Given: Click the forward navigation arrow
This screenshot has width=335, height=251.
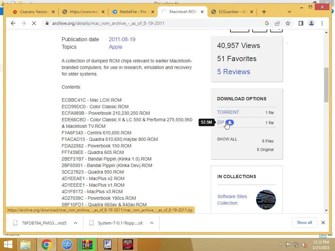Looking at the screenshot, I should pos(24,23).
